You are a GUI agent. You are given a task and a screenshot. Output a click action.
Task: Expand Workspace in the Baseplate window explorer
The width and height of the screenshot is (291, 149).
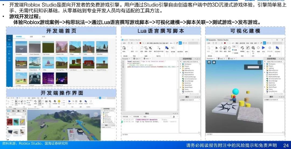(265, 64)
